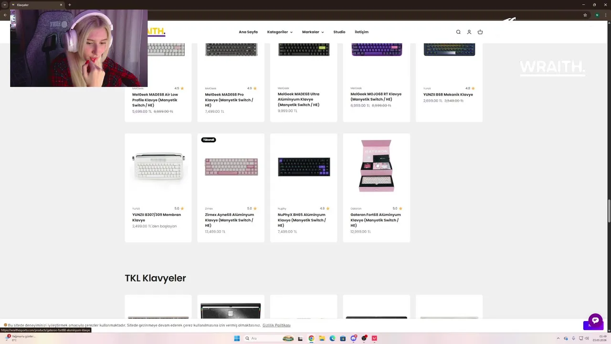
Task: Open File Explorer from the taskbar
Action: 322,338
